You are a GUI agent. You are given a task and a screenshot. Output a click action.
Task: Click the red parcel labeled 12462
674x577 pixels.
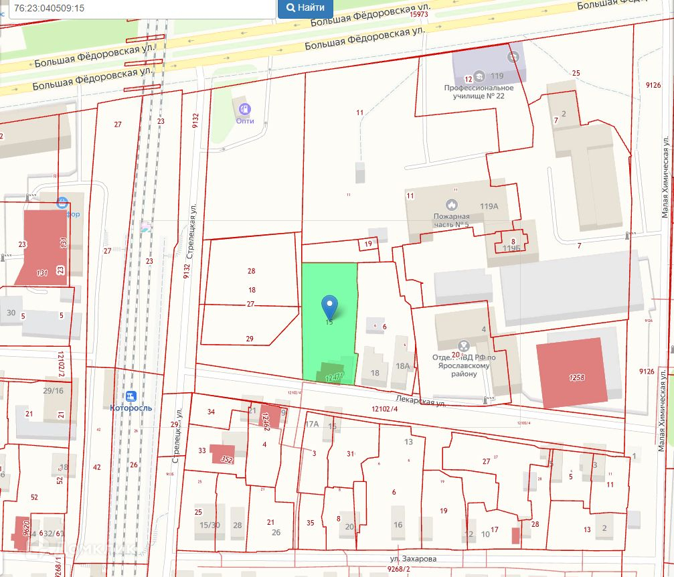coord(270,417)
